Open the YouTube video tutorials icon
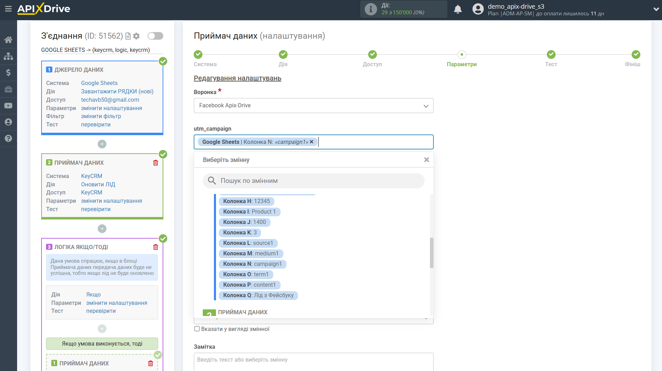This screenshot has width=662, height=371. 8,106
